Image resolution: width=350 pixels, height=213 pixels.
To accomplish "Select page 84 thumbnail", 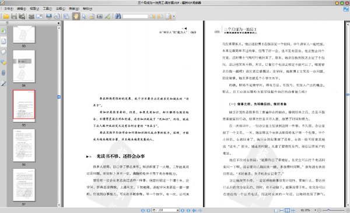I will click(x=24, y=66).
